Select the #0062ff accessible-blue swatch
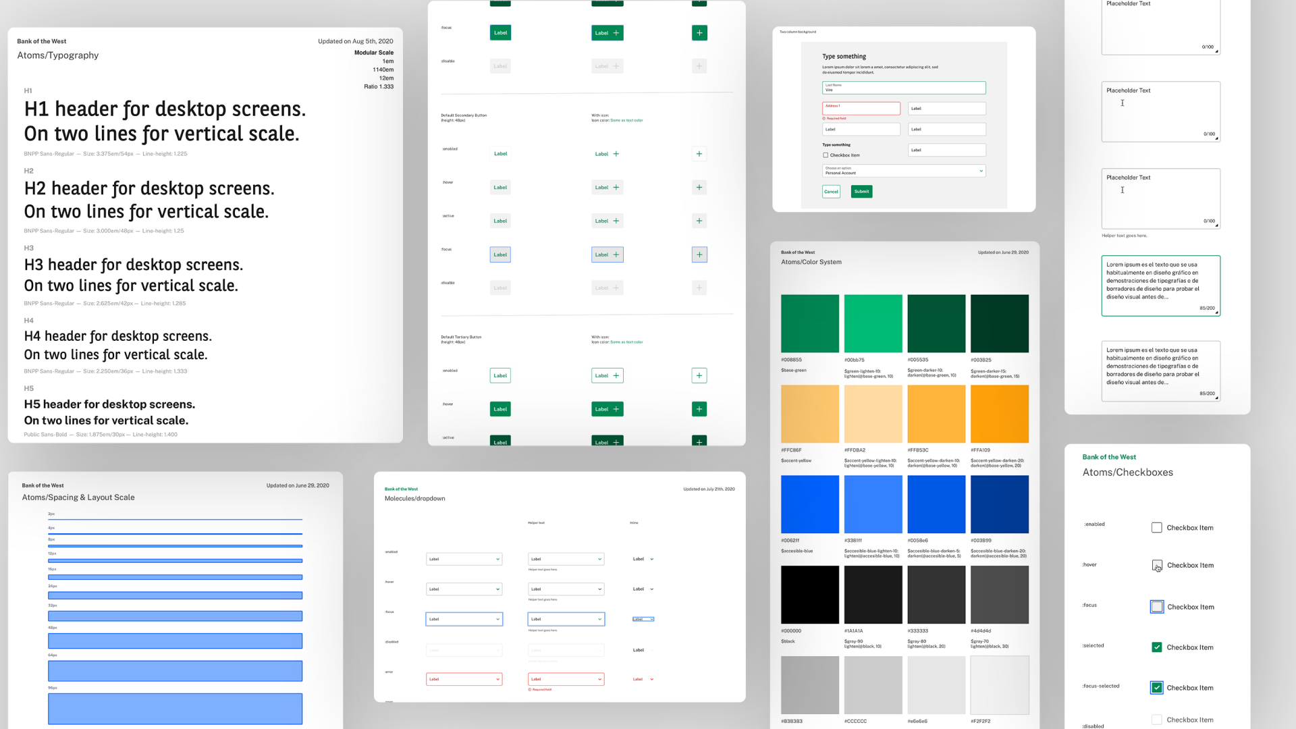 809,504
